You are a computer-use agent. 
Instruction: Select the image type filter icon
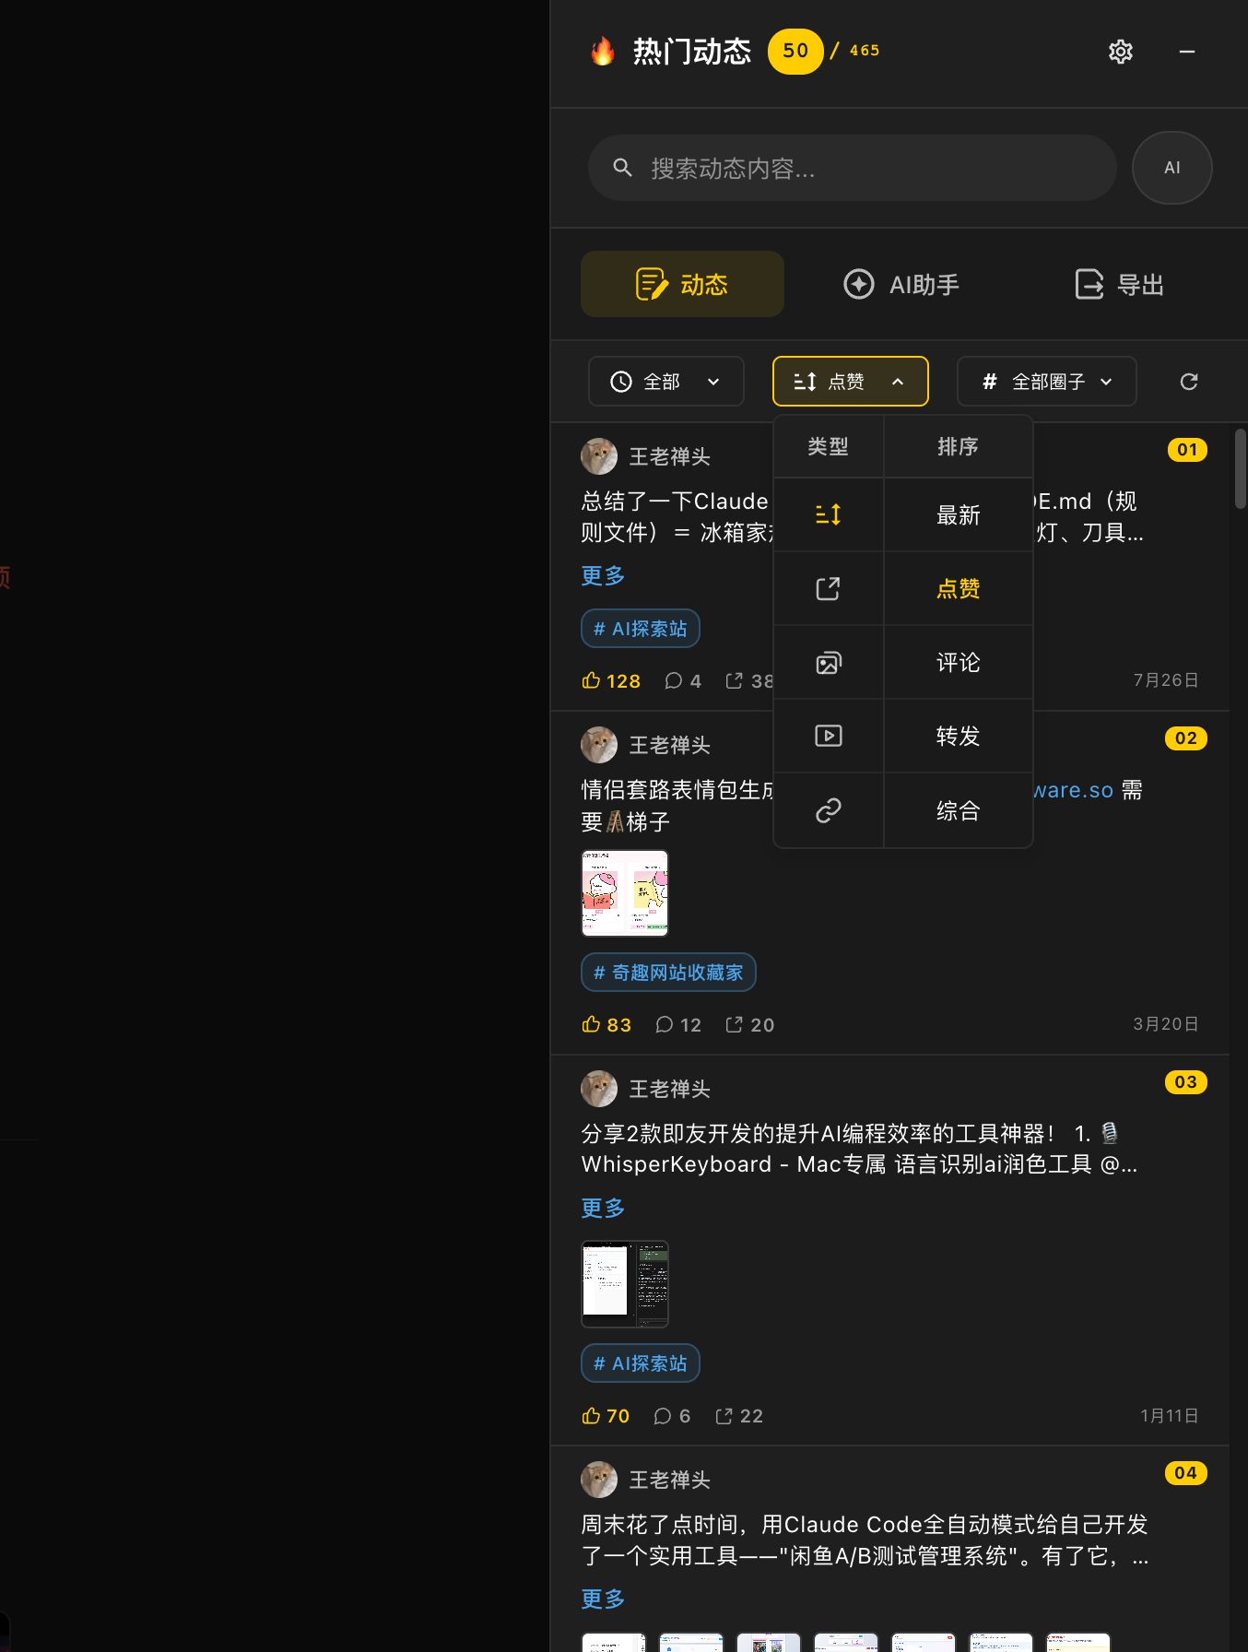point(828,663)
